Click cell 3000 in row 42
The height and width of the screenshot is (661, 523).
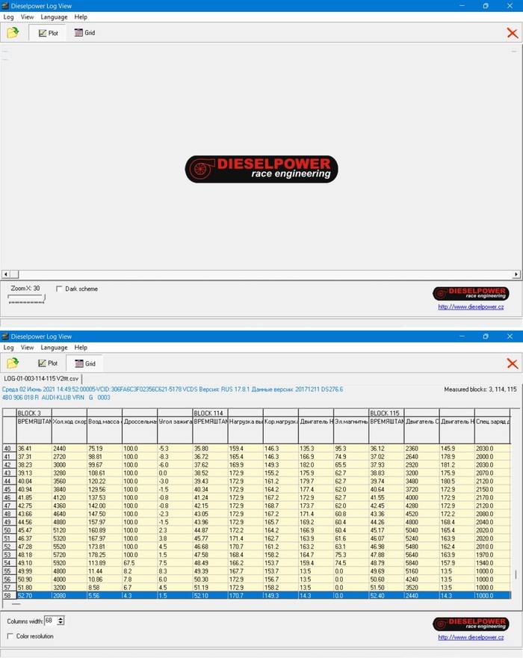click(x=69, y=465)
